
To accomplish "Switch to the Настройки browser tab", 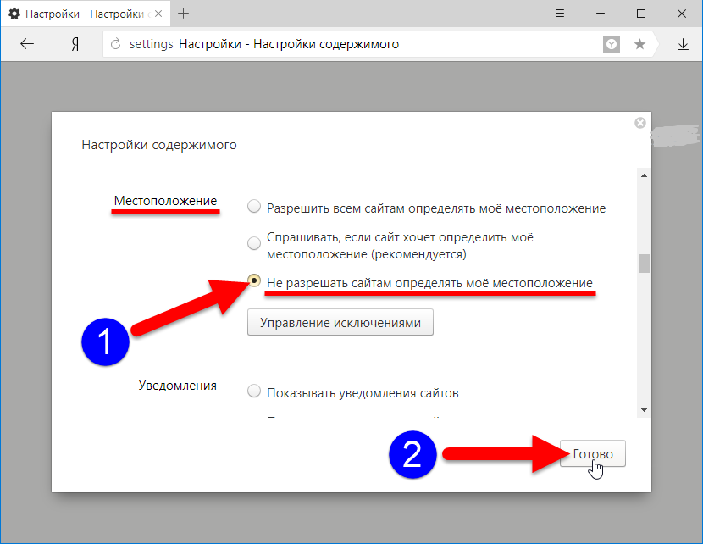I will [x=85, y=14].
